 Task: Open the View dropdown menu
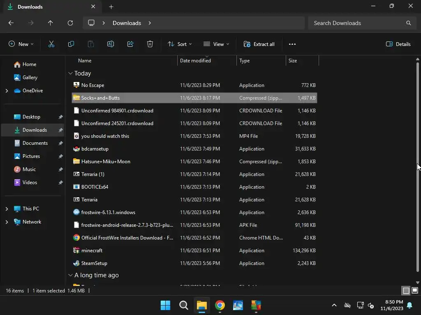click(x=216, y=44)
